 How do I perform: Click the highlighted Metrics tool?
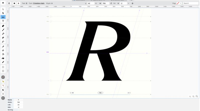tap(3, 17)
